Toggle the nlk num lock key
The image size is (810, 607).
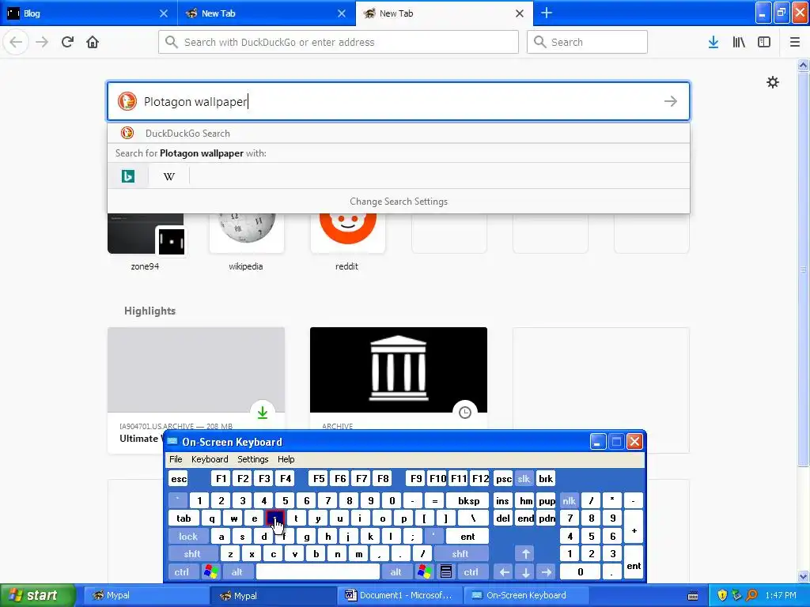tap(569, 500)
